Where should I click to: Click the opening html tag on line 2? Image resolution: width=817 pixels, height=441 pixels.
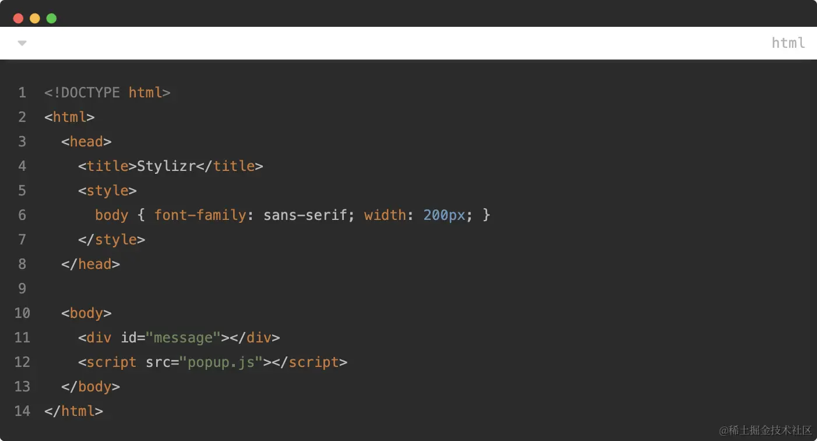pyautogui.click(x=69, y=117)
